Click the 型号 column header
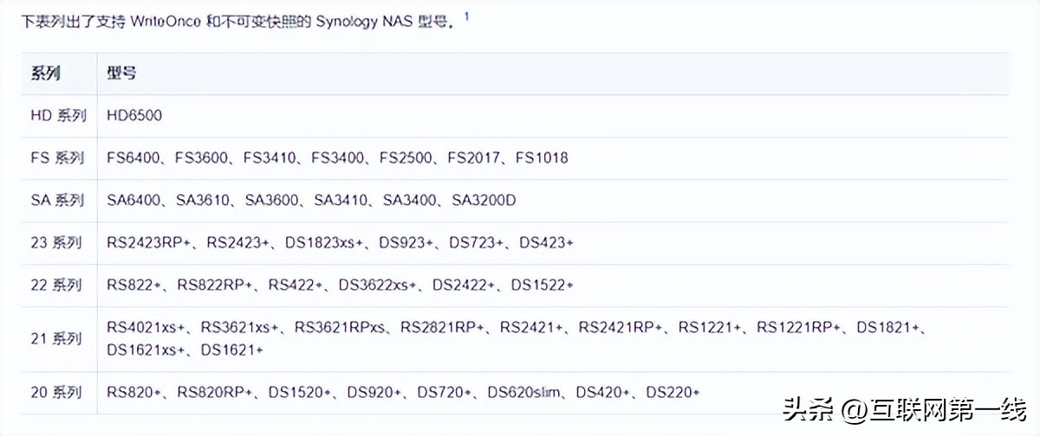Screen dimensions: 1040x436 121,74
